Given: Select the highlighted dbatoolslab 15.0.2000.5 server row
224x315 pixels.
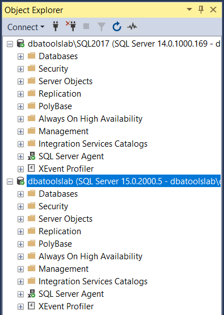Looking at the screenshot, I should (x=124, y=181).
